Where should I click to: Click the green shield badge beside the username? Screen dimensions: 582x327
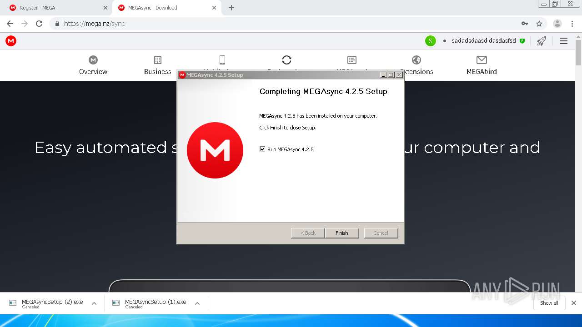(522, 41)
